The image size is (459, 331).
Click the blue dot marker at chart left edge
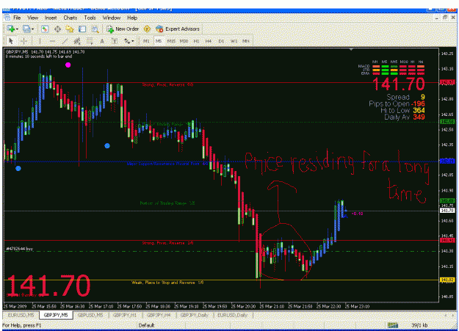click(18, 169)
